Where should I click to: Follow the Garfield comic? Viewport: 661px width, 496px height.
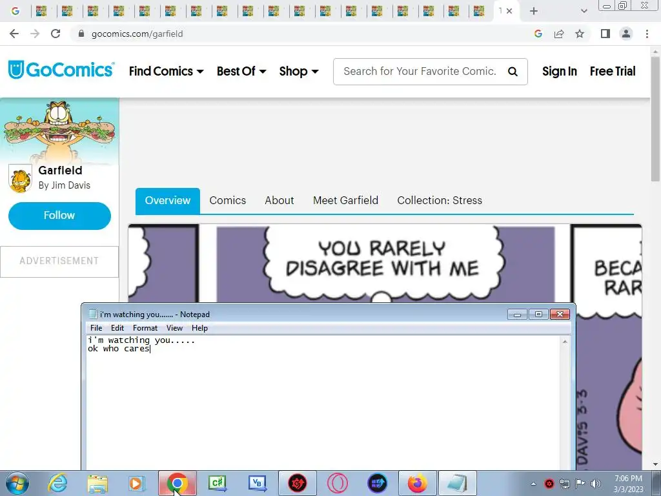(59, 216)
